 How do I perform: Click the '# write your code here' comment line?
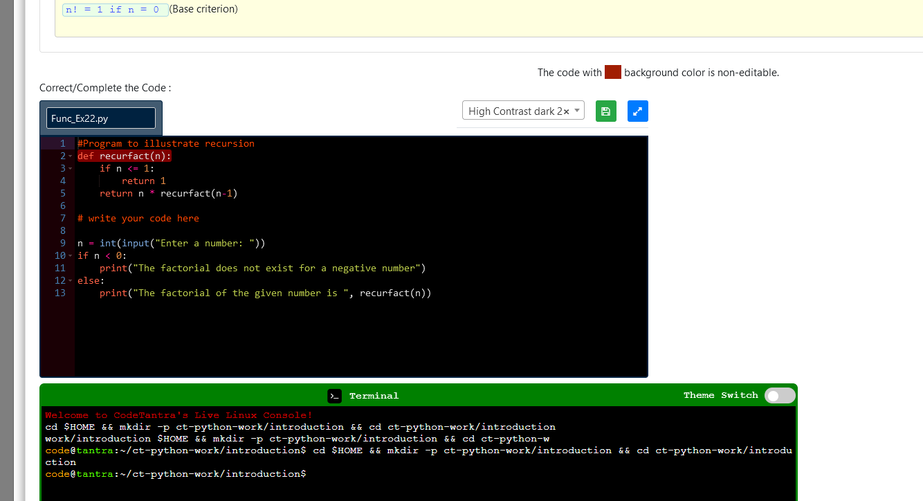(x=138, y=219)
